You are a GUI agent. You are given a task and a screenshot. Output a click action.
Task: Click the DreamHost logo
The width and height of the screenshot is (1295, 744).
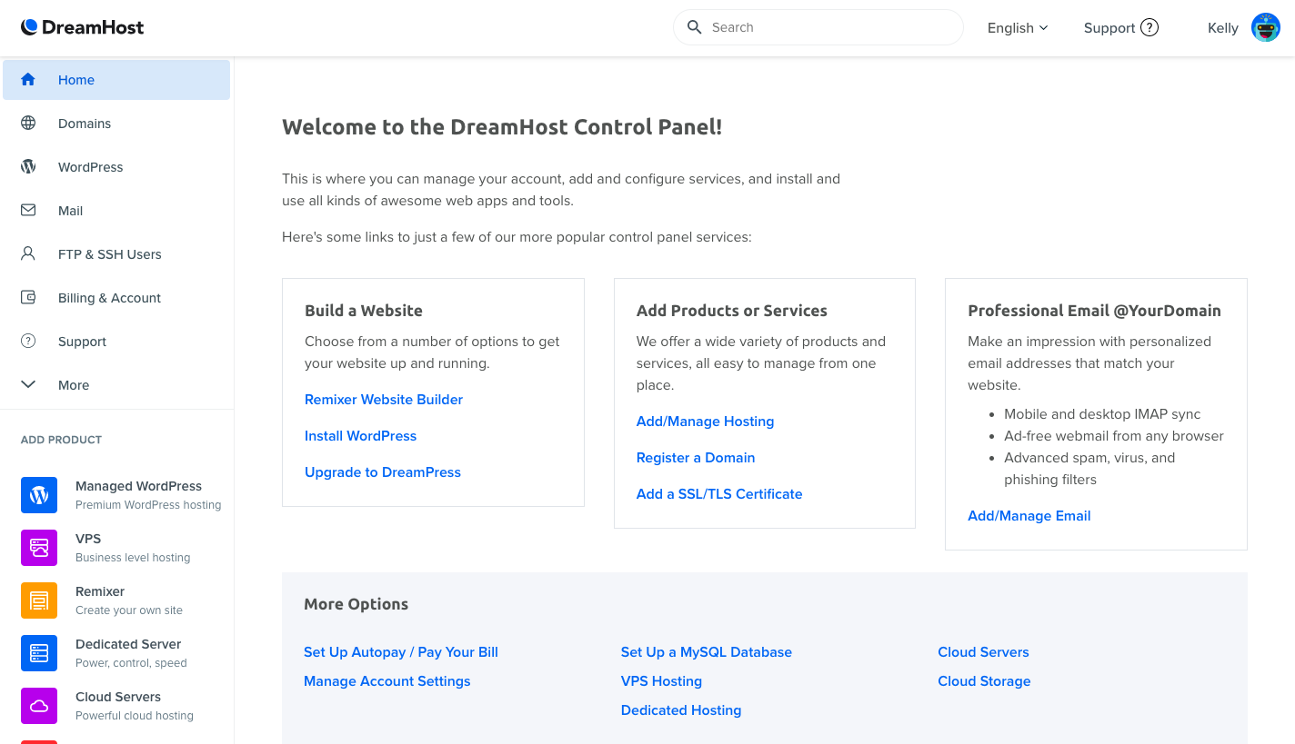tap(82, 27)
